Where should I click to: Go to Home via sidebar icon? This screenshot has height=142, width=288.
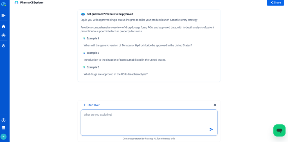(3, 26)
